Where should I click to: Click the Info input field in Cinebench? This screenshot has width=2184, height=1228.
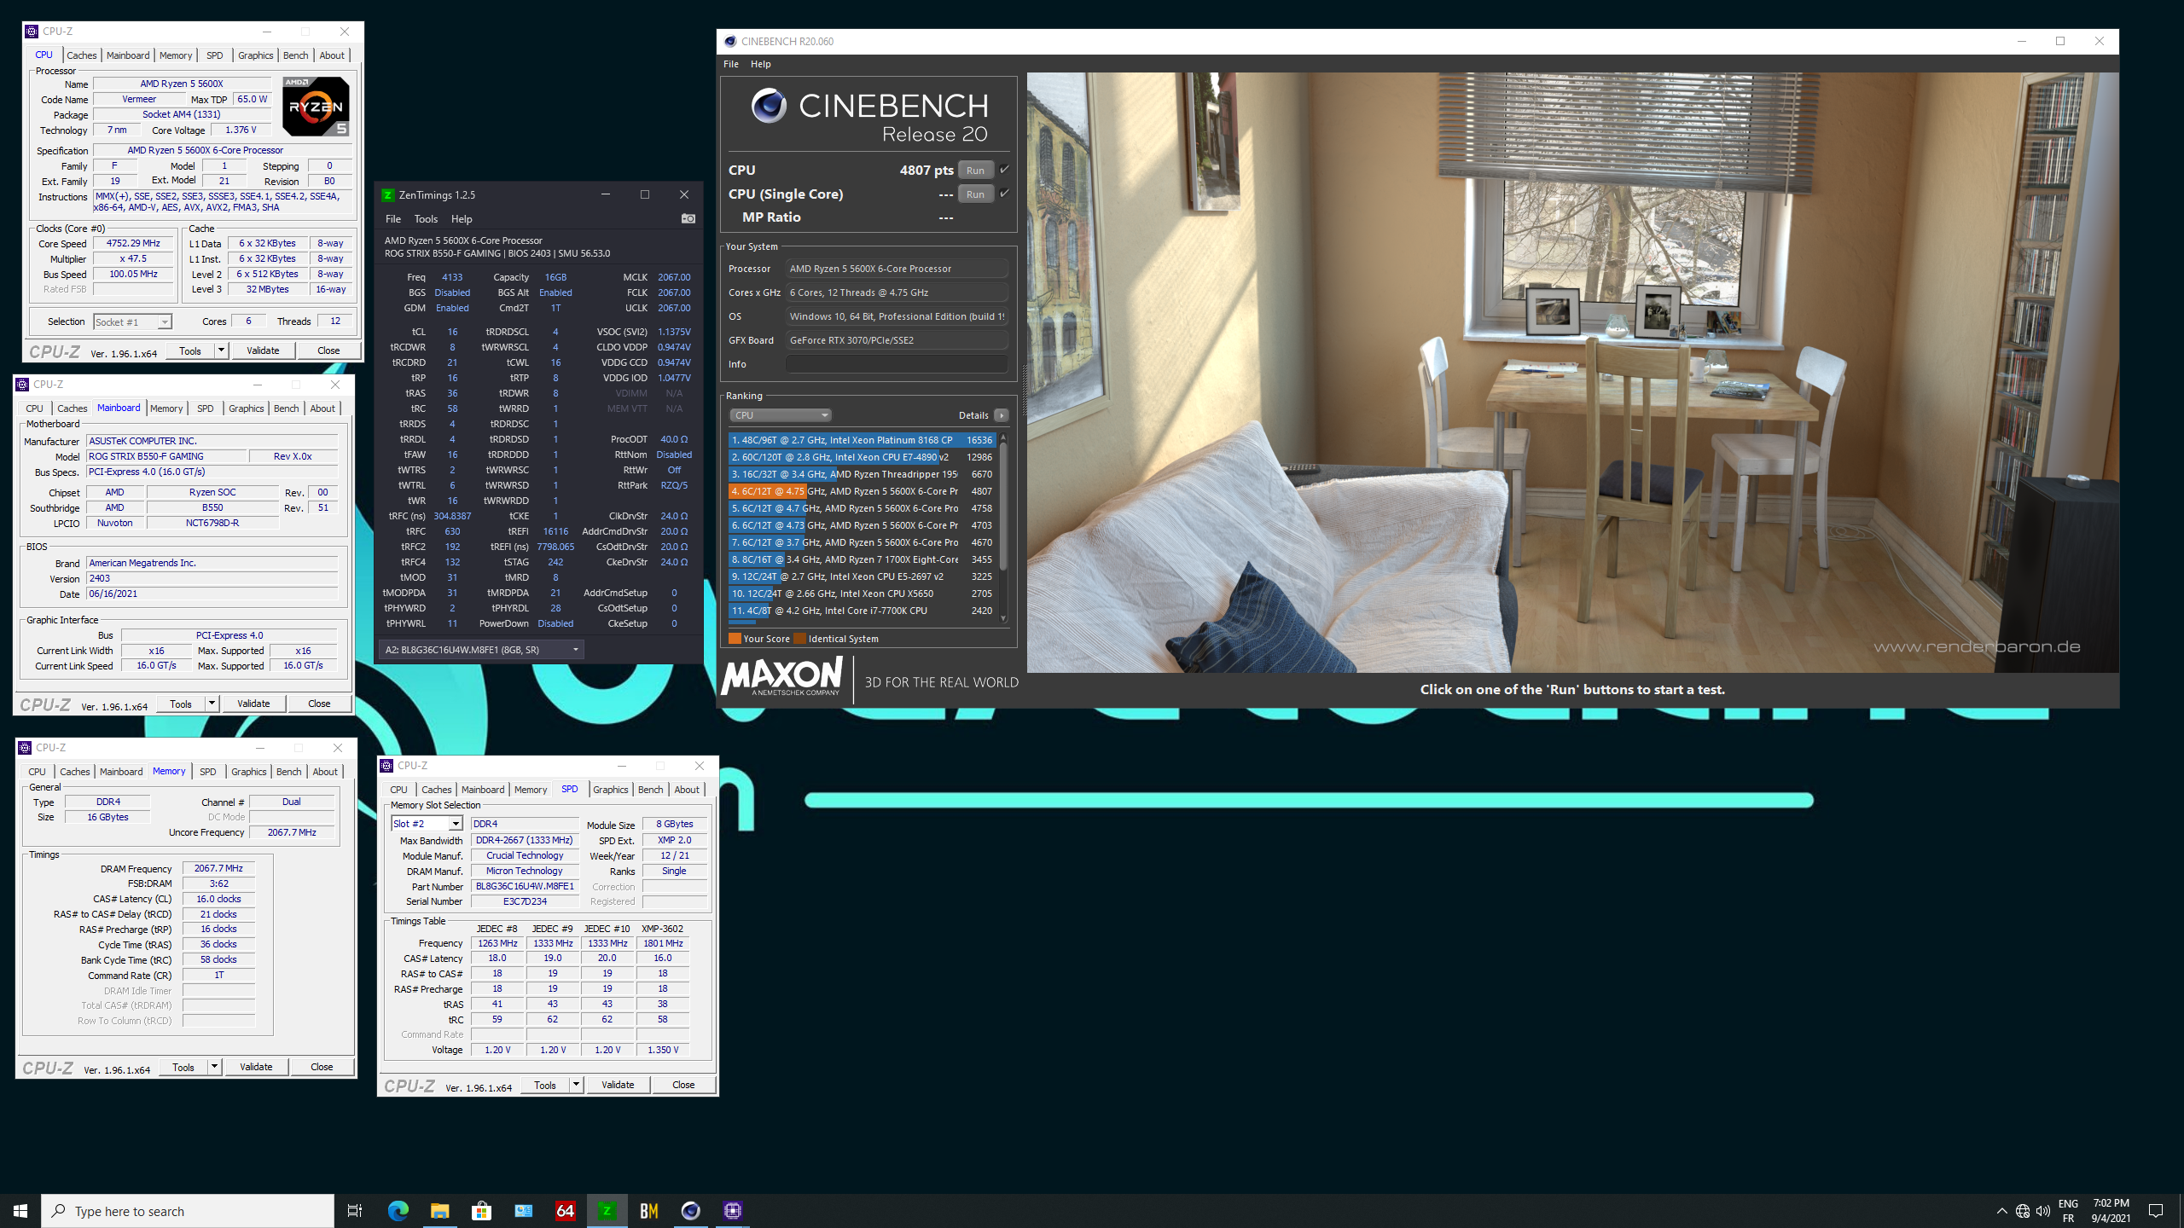897,364
